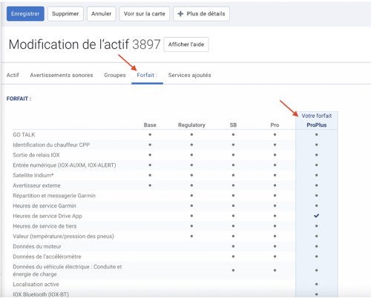The height and width of the screenshot is (298, 371).
Task: Click the SB plan column header
Action: pyautogui.click(x=233, y=125)
